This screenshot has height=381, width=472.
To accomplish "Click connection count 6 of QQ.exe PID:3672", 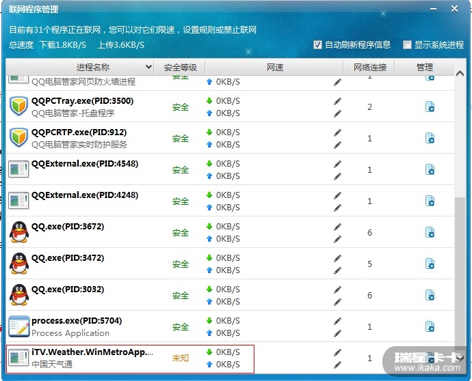I will click(x=369, y=233).
